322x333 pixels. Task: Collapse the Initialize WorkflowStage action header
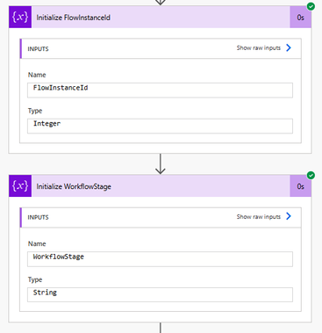[161, 186]
